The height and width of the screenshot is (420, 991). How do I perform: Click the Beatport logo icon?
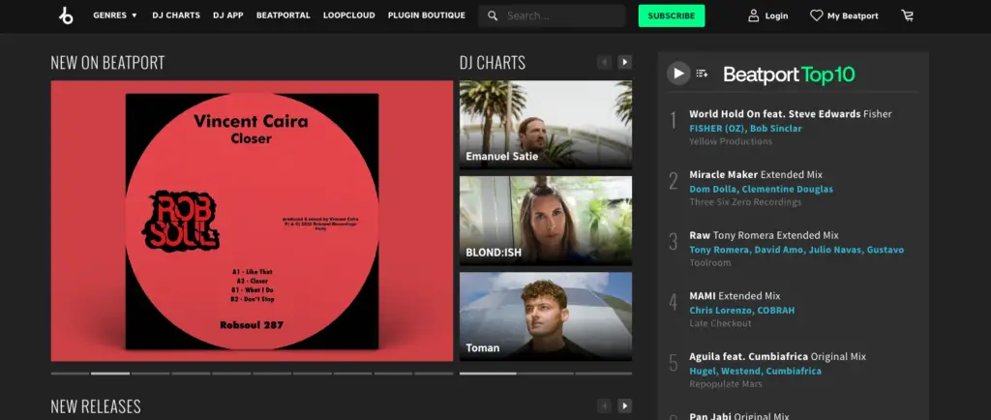click(66, 15)
